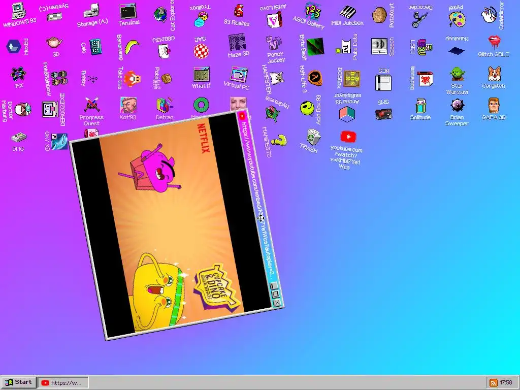This screenshot has width=520, height=390.
Task: Open the Poney Jockey icon
Action: (274, 42)
